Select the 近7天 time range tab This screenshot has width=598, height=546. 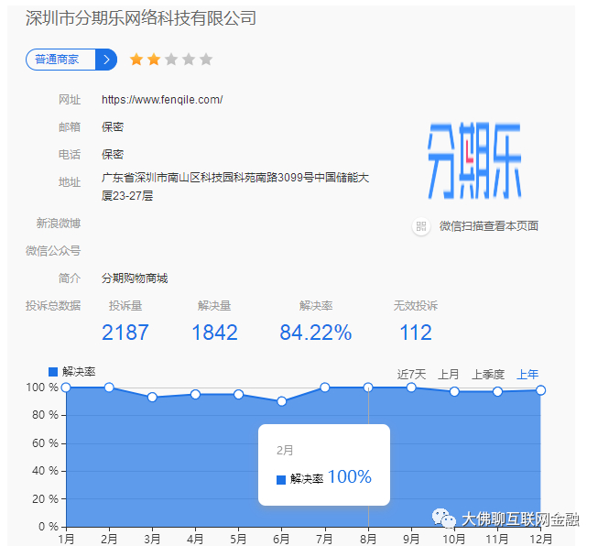[x=411, y=375]
